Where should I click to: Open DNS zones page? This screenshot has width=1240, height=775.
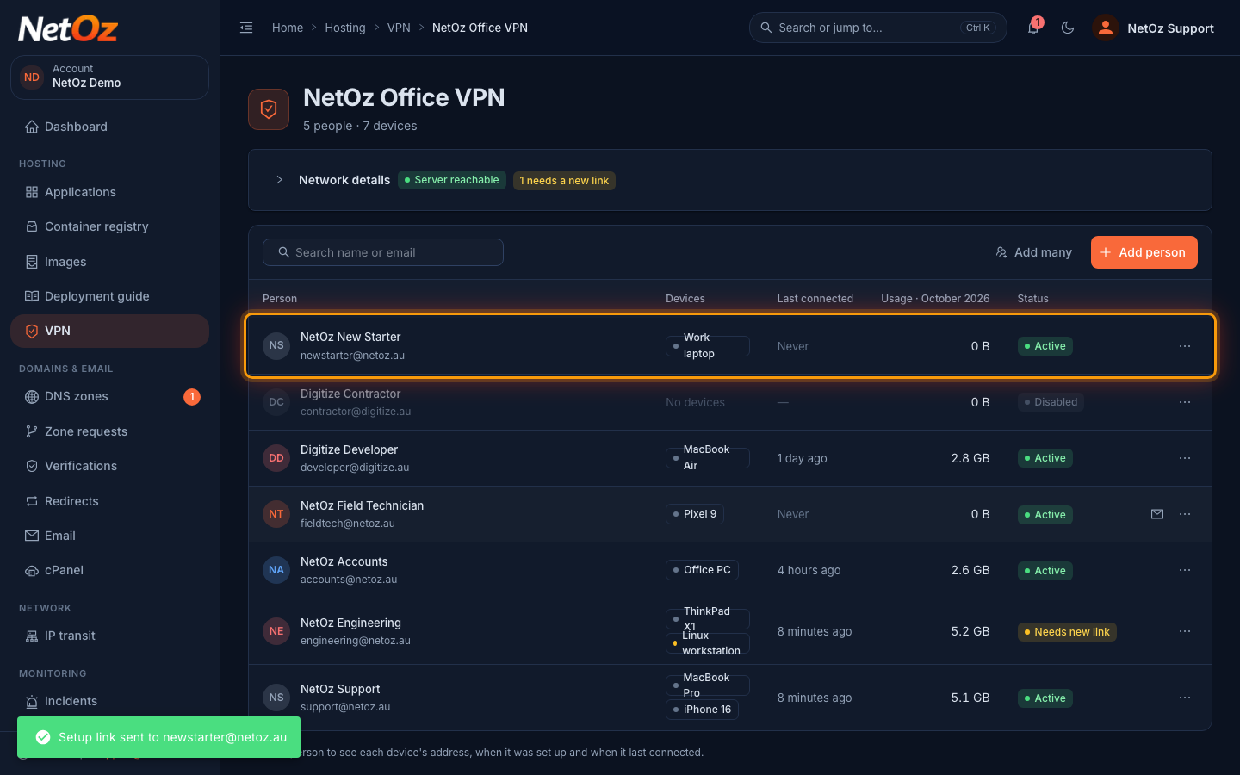click(x=109, y=396)
